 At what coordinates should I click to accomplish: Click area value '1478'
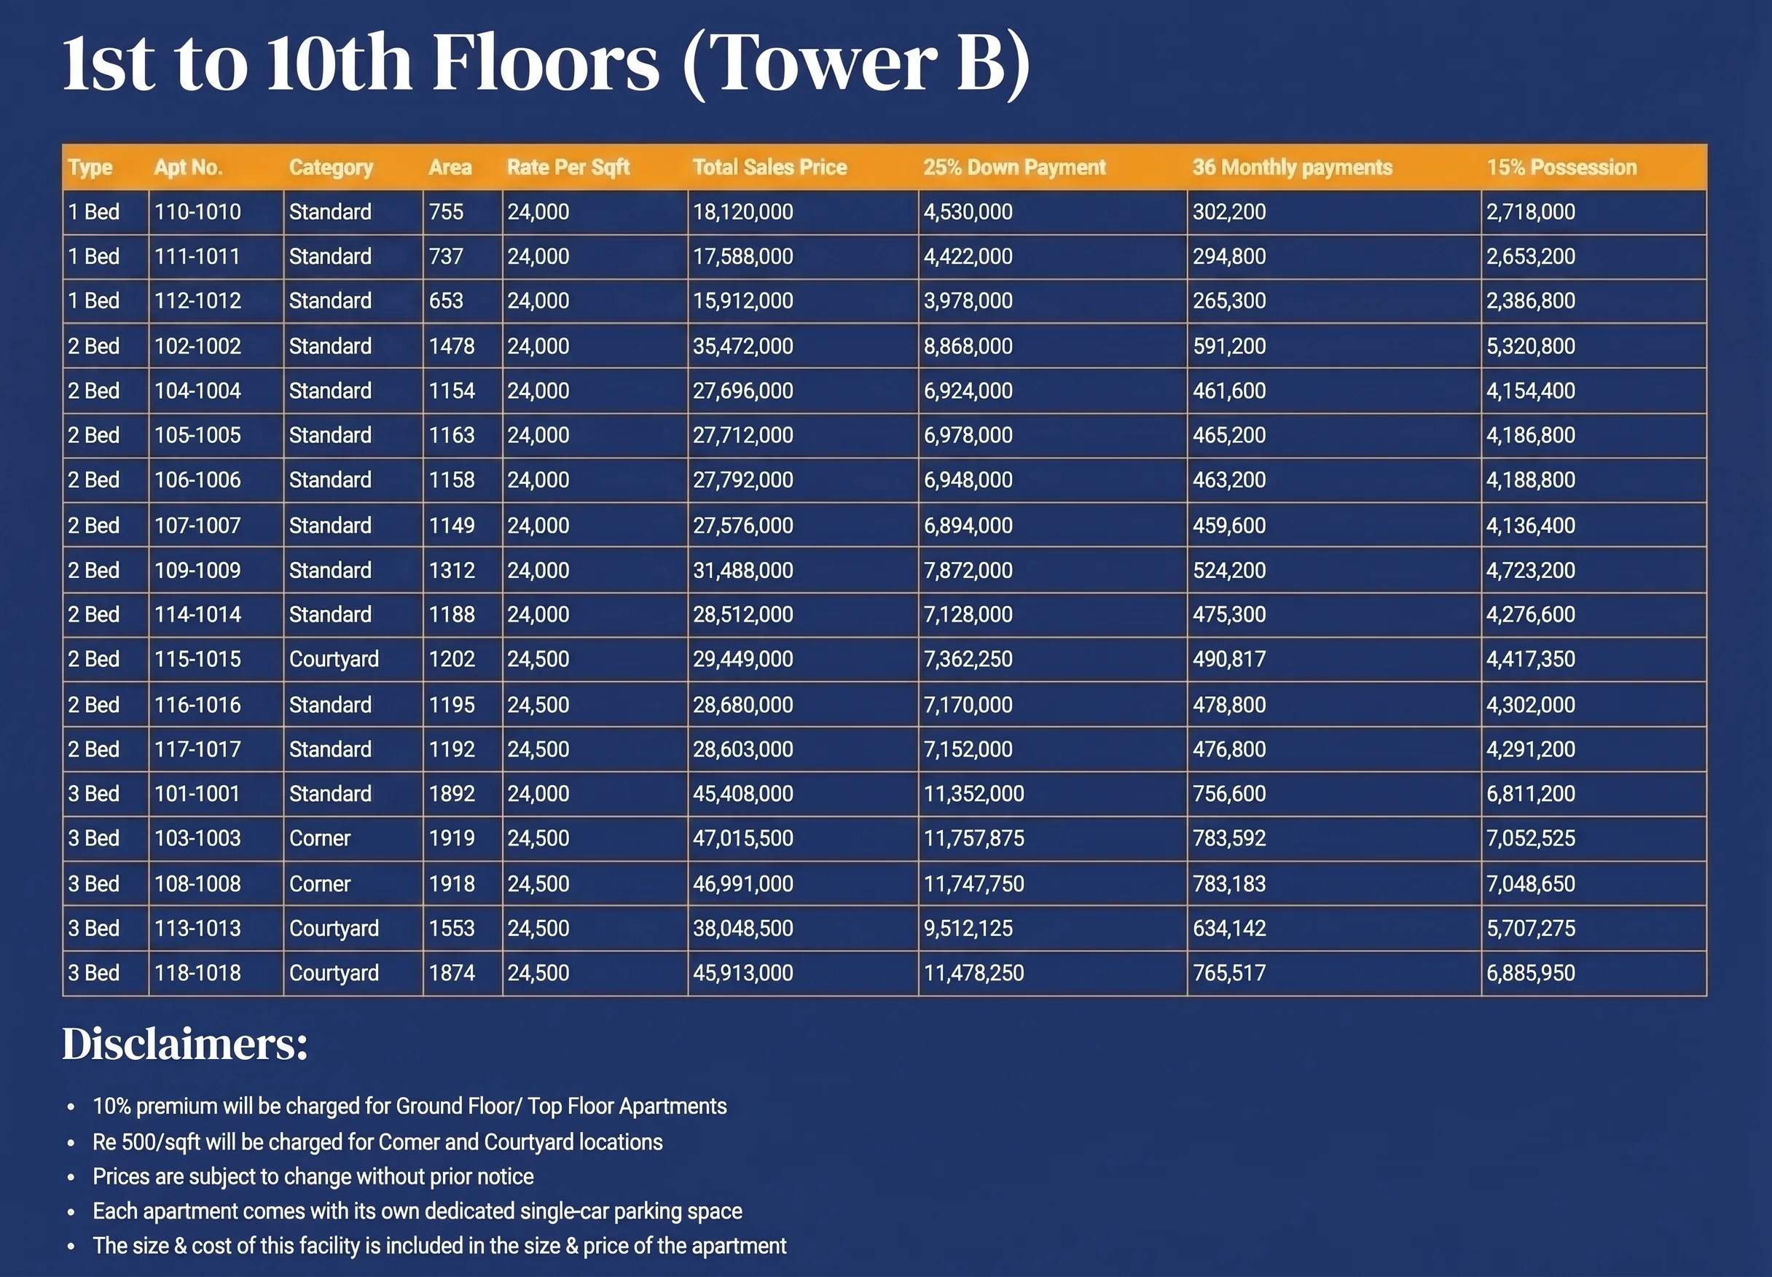(x=452, y=346)
